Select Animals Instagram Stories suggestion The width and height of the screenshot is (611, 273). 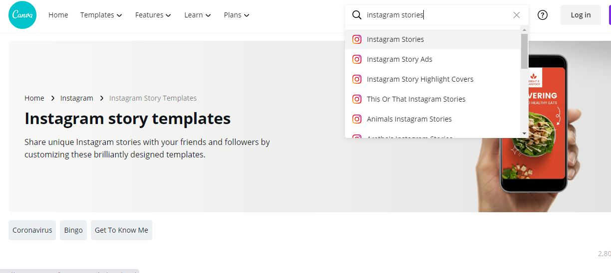[433, 119]
